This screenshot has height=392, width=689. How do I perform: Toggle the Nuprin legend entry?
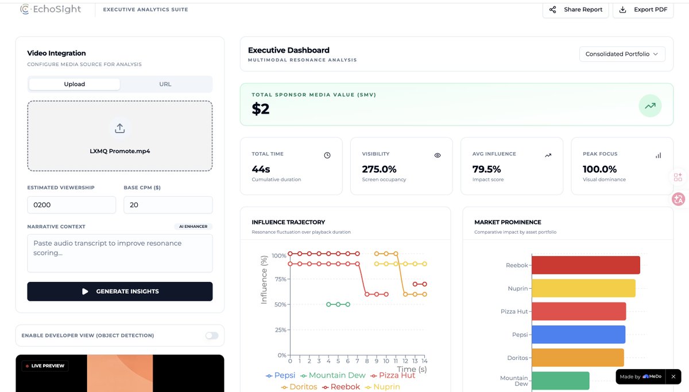(x=383, y=387)
